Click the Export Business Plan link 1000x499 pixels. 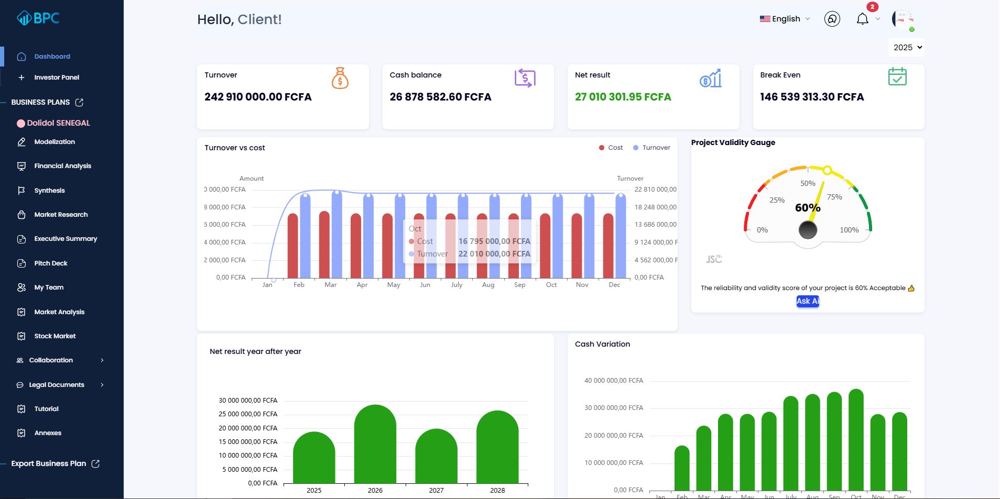point(49,463)
